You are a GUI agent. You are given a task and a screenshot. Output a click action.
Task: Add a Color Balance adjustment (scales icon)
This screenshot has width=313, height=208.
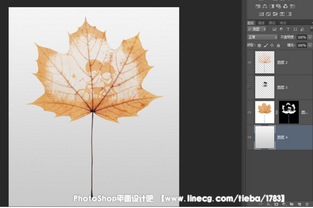[x=265, y=6]
